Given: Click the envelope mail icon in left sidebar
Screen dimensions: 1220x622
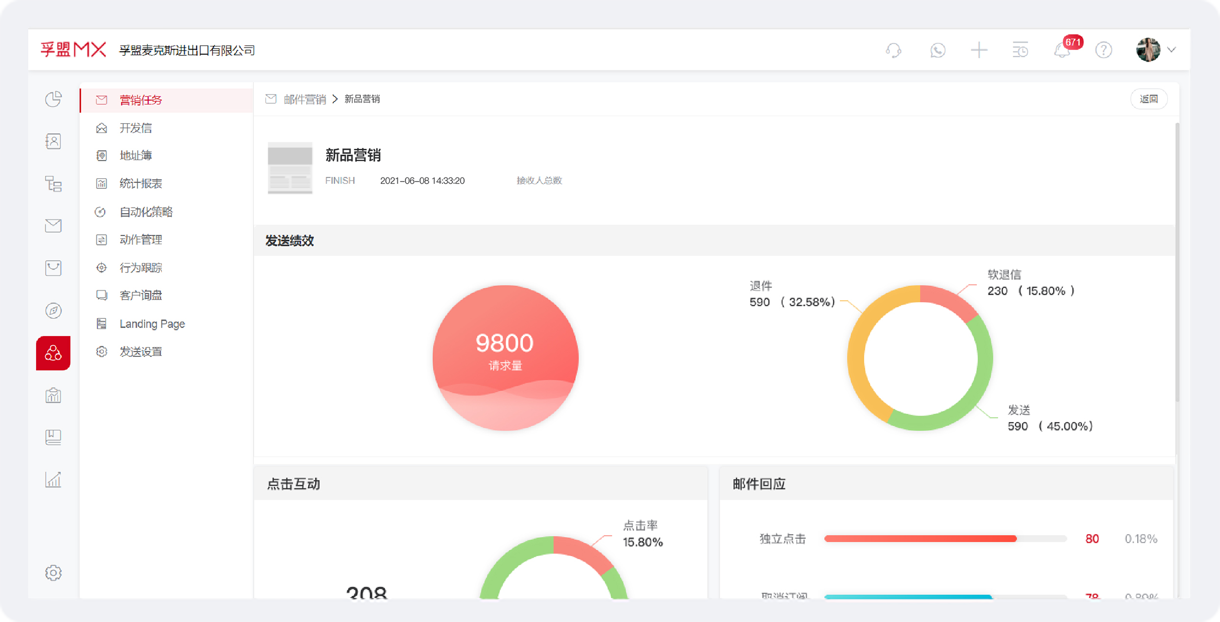Looking at the screenshot, I should click(x=53, y=225).
